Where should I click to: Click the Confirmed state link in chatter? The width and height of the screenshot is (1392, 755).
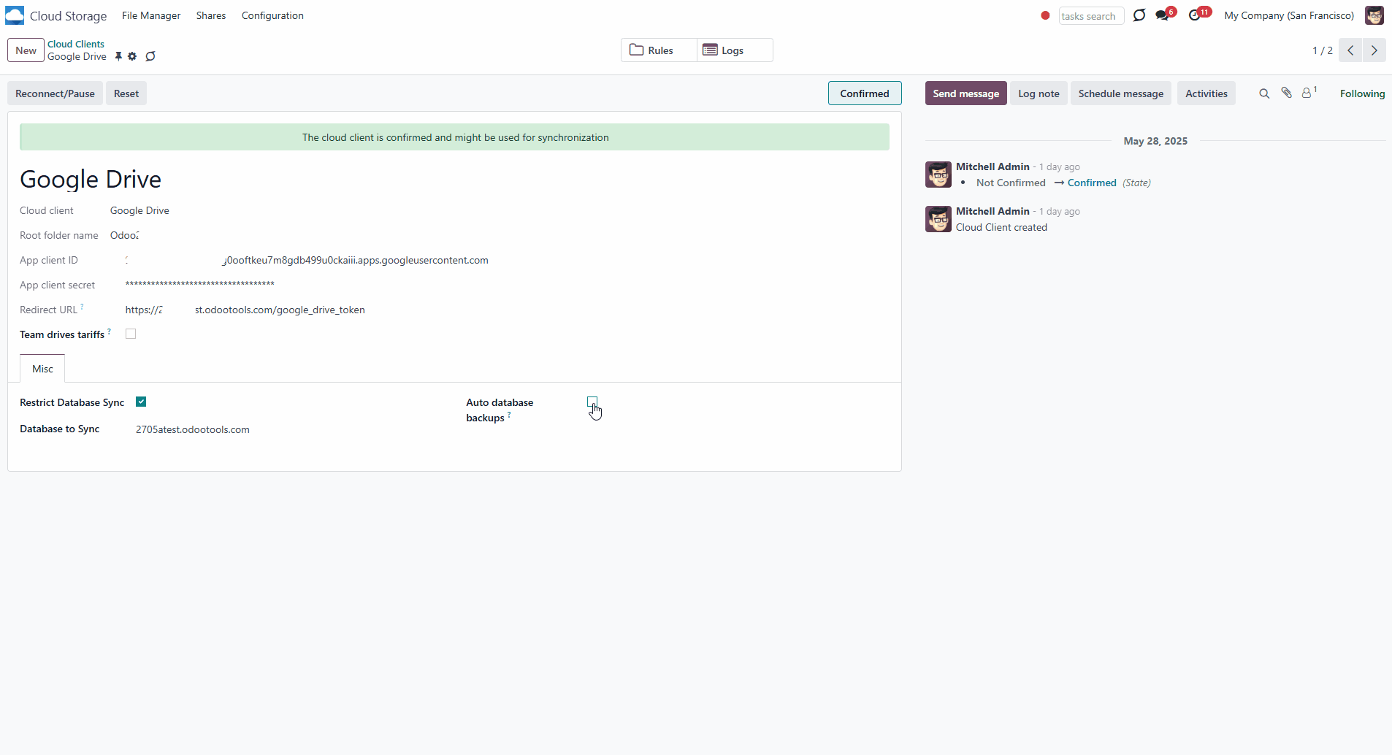coord(1092,183)
